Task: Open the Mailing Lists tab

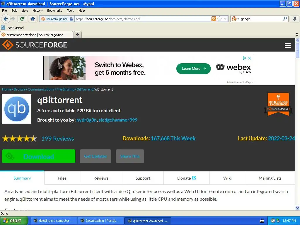Action: tap(270, 178)
